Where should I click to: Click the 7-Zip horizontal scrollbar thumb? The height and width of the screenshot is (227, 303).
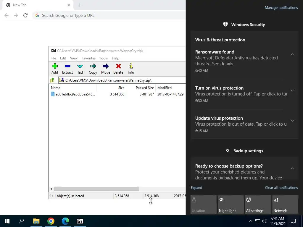click(96, 189)
